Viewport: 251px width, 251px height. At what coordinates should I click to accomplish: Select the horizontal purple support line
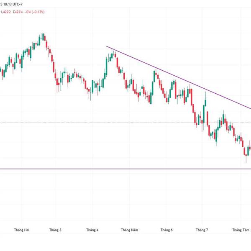pyautogui.click(x=125, y=169)
